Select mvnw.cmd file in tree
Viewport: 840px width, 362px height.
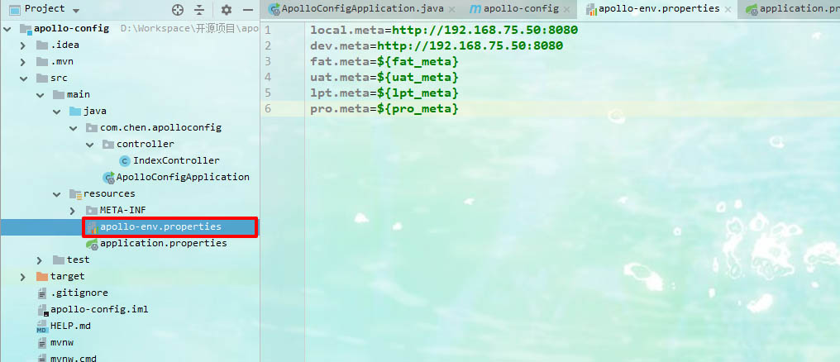click(74, 357)
